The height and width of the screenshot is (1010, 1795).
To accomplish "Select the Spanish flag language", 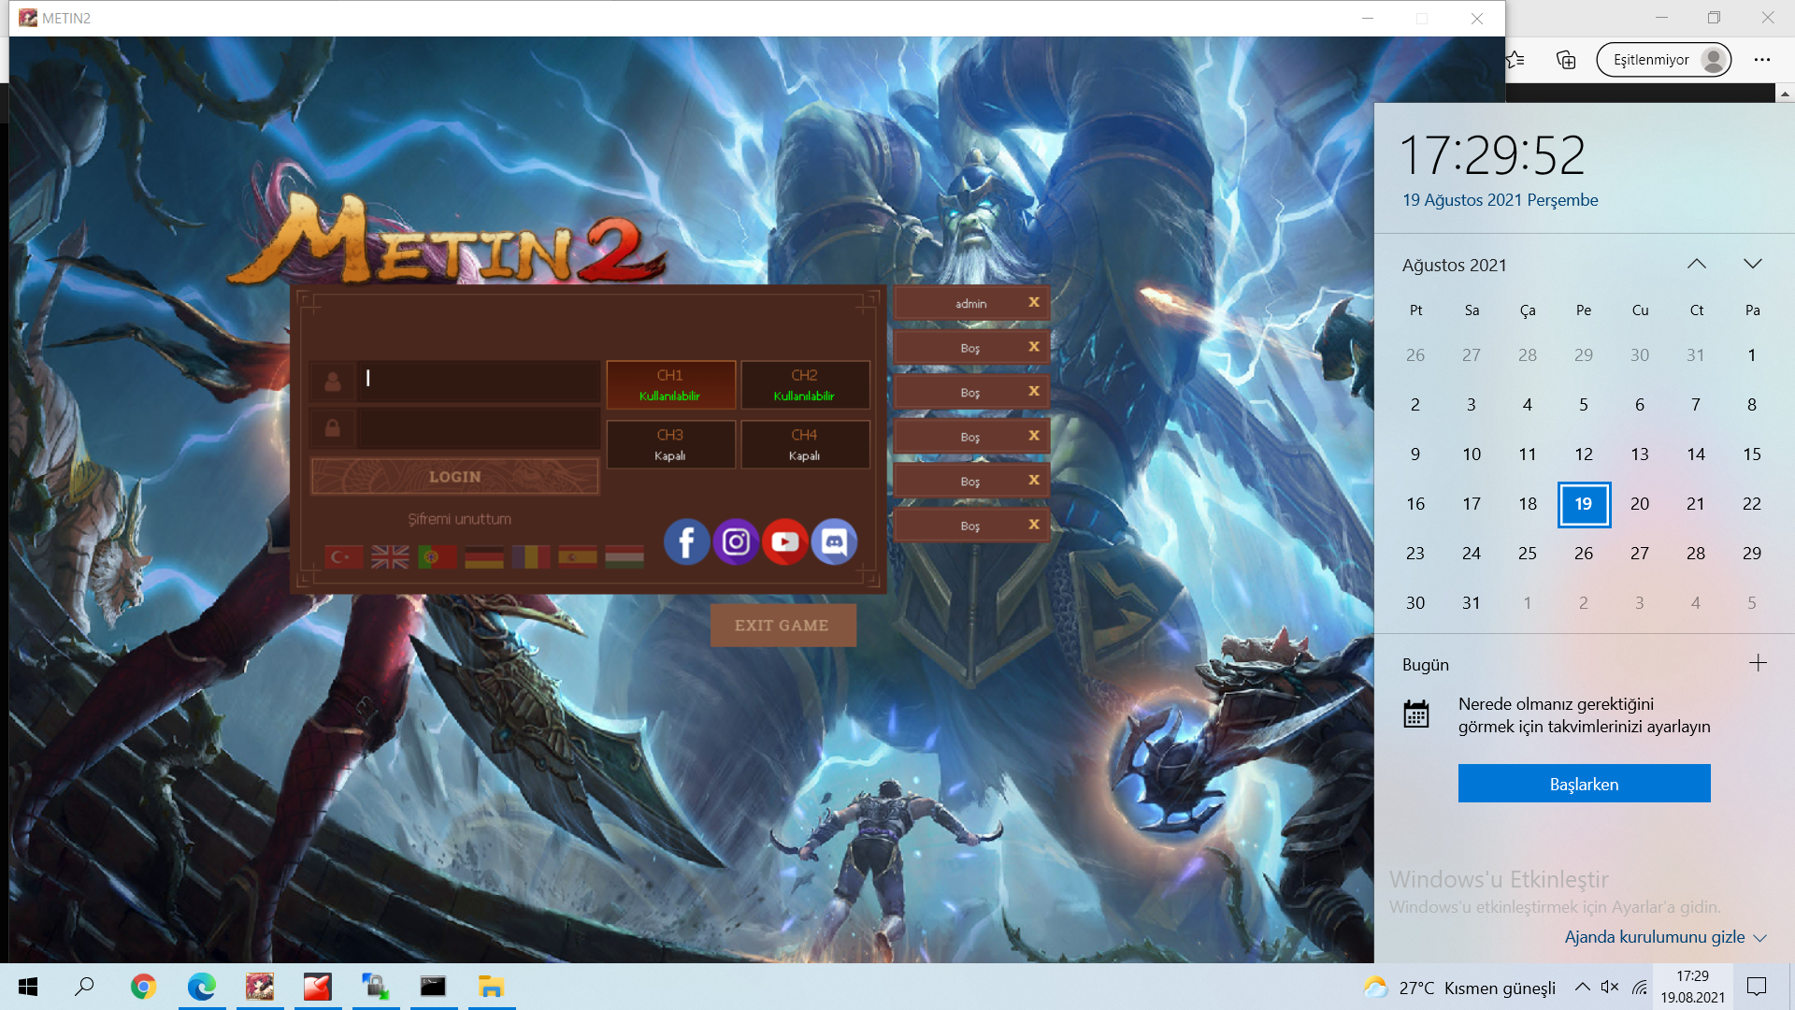I will tap(578, 557).
